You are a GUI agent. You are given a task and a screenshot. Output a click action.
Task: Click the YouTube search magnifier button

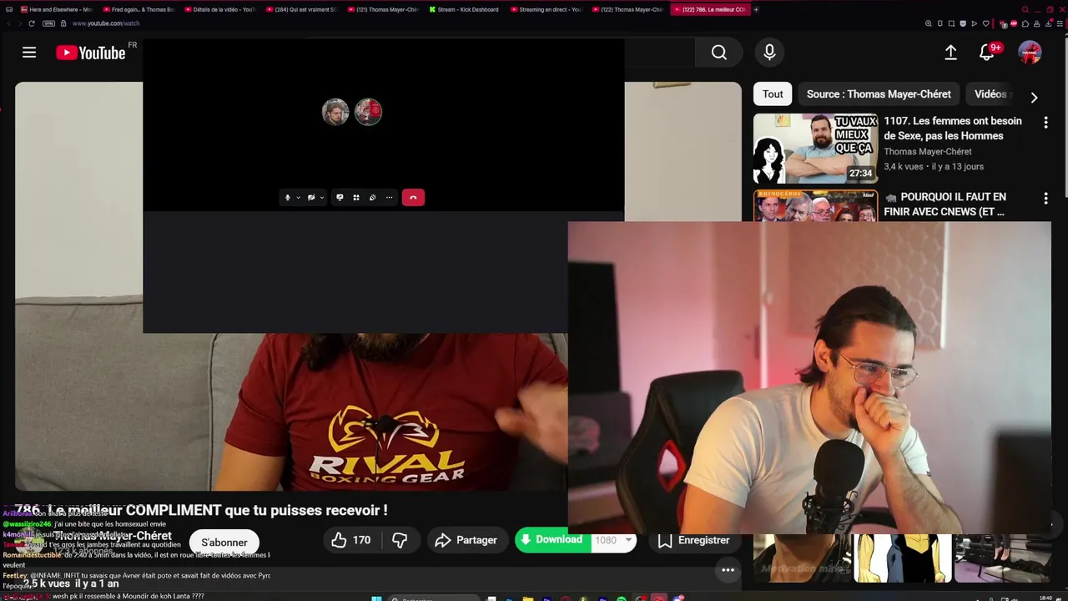(719, 53)
